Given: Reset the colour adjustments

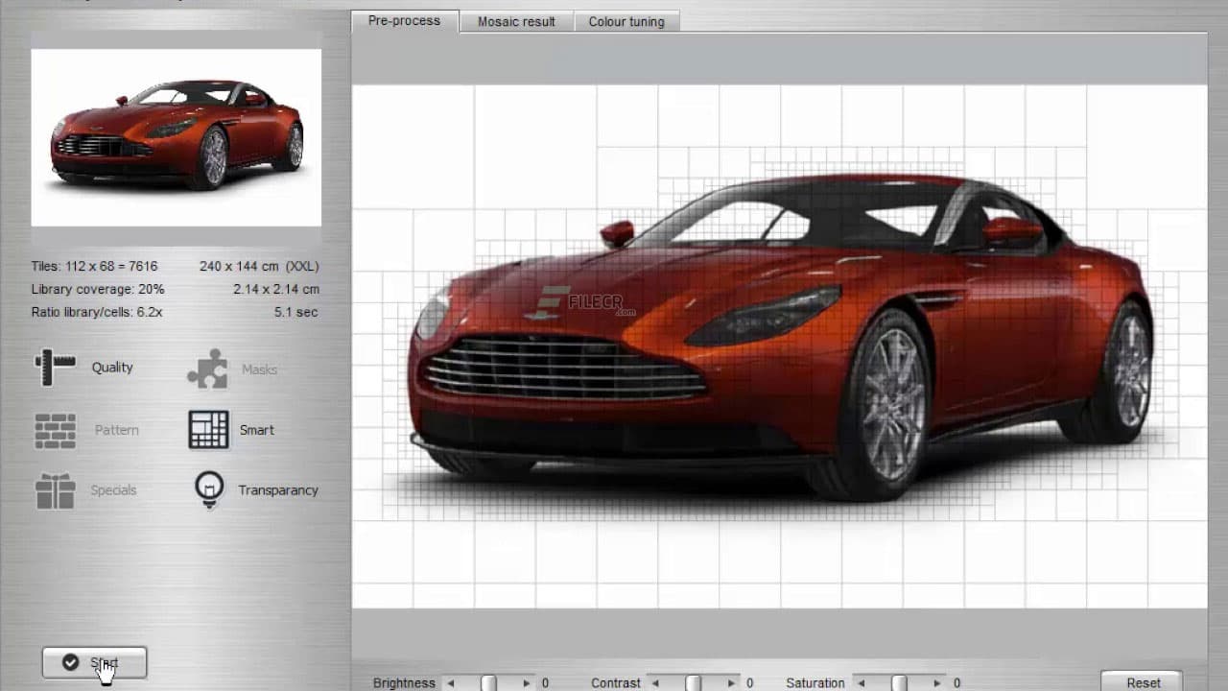Looking at the screenshot, I should pyautogui.click(x=1141, y=682).
